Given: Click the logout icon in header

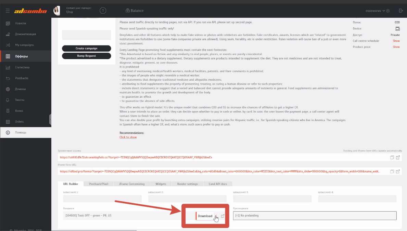Looking at the screenshot, I should (x=401, y=11).
